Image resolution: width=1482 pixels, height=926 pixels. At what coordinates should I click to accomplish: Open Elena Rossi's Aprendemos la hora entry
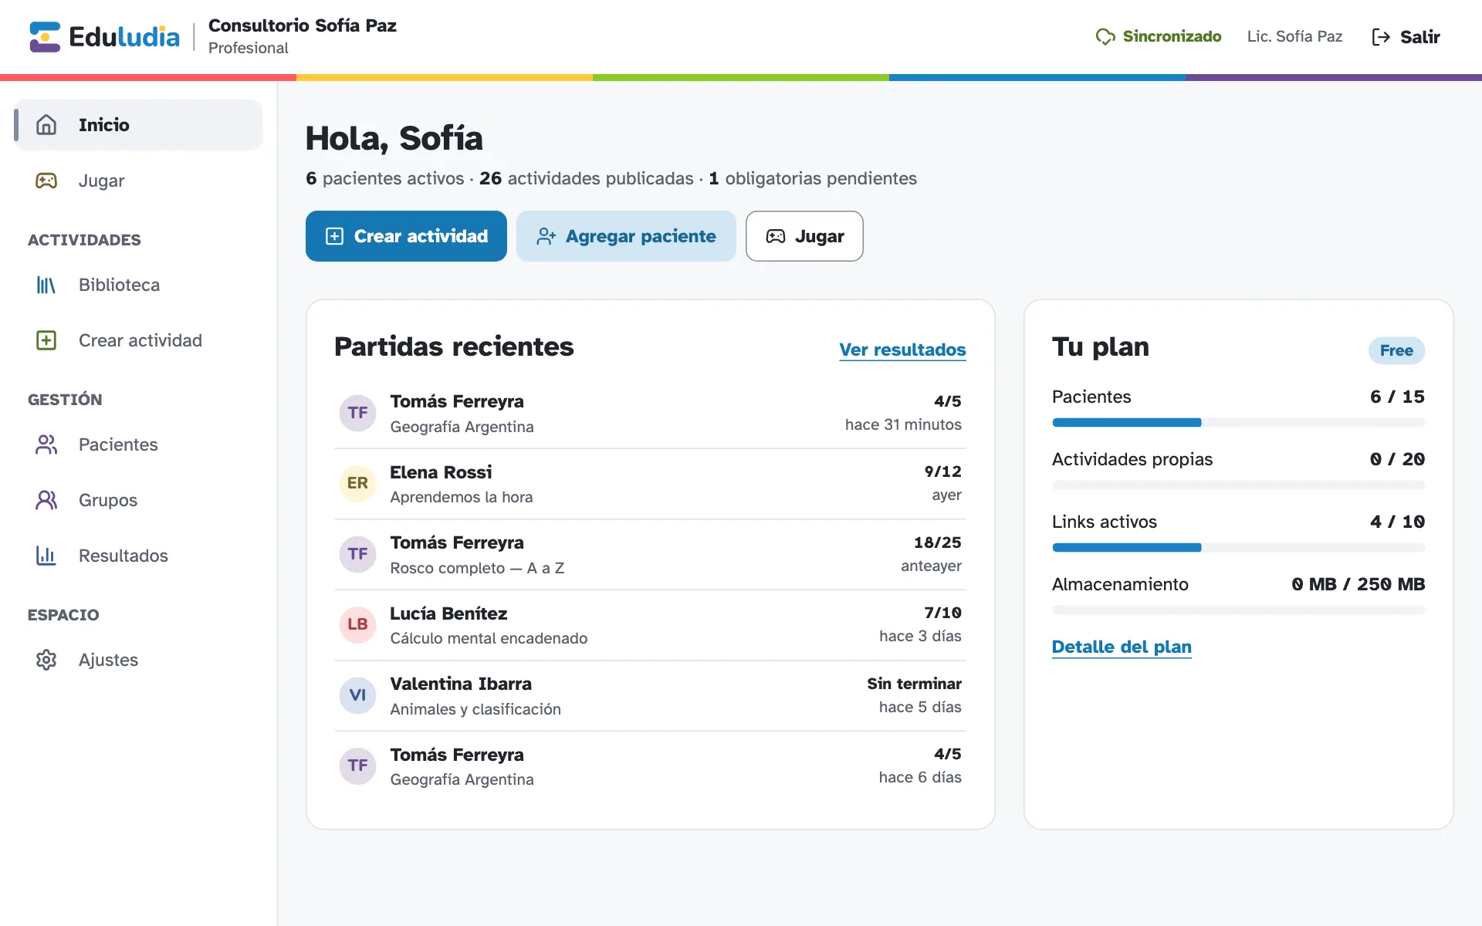tap(650, 484)
